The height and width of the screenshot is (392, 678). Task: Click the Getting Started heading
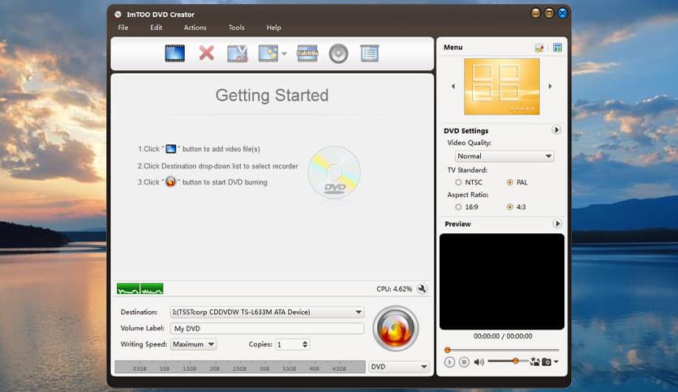pos(272,96)
